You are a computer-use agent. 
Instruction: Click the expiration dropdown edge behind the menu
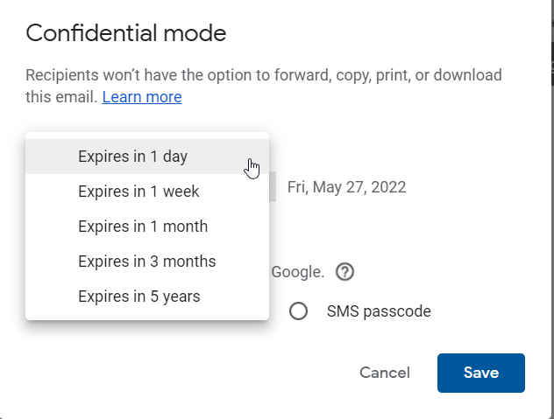click(x=273, y=186)
